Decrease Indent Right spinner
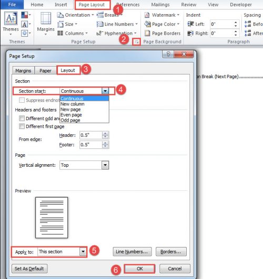 coord(236,35)
